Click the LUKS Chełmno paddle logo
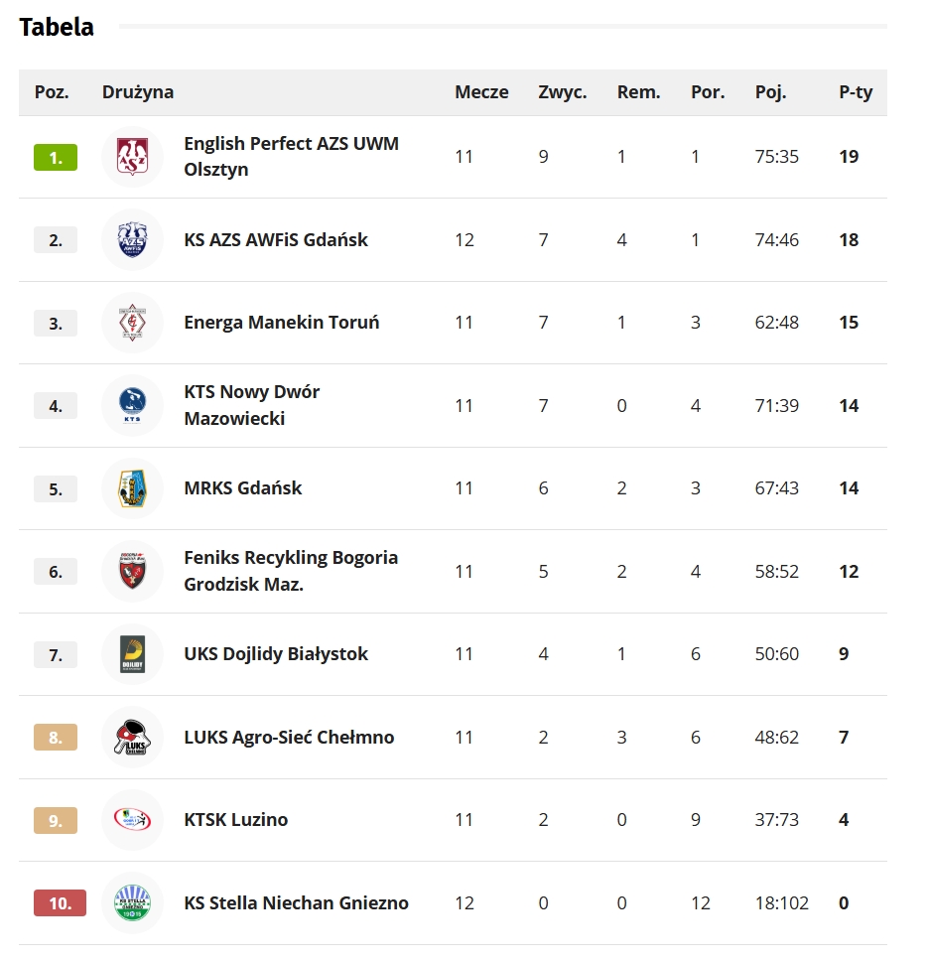This screenshot has width=930, height=961. (132, 738)
